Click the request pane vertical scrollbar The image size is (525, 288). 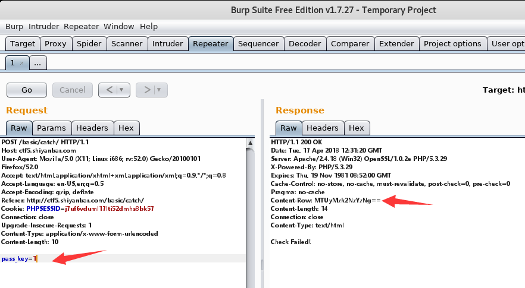coord(251,217)
